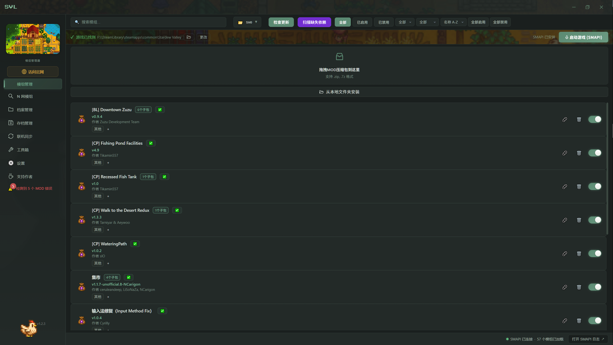Open the game folder icon beside Stardew Valley path

(189, 37)
